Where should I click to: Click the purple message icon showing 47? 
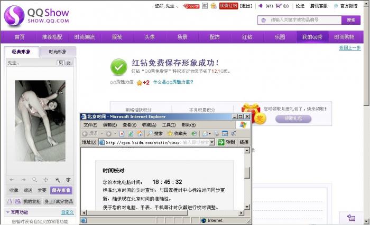click(261, 6)
